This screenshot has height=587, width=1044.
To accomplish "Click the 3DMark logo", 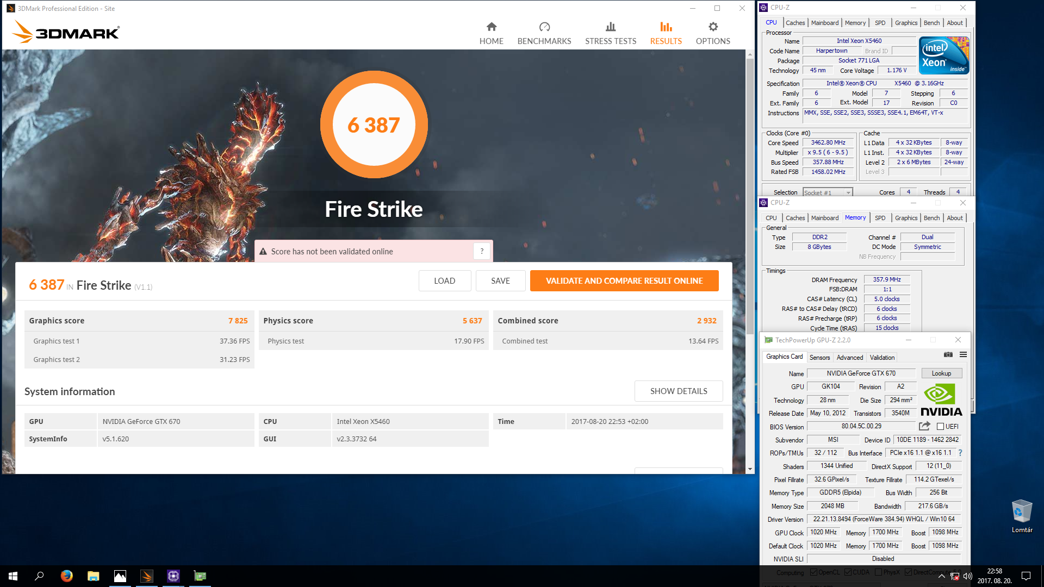I will pos(65,32).
